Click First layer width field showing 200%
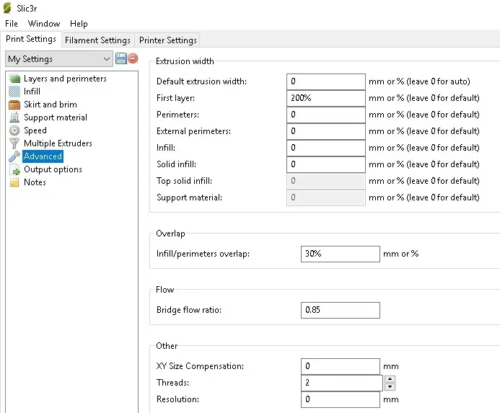Screen dimensions: 500x413 (326, 98)
